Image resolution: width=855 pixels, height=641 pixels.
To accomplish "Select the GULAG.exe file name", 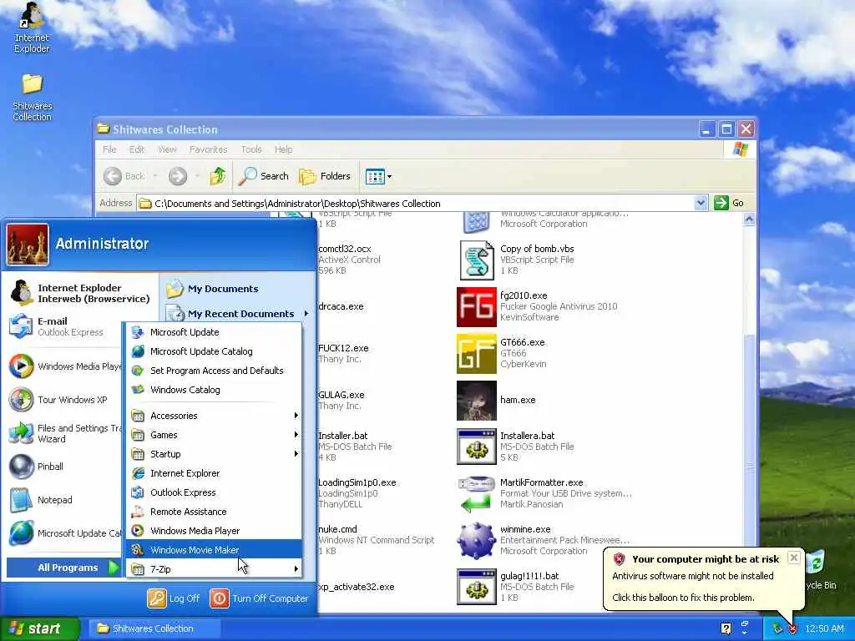I will pos(341,395).
